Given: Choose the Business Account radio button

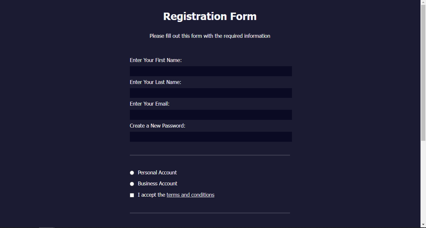Looking at the screenshot, I should click(132, 184).
